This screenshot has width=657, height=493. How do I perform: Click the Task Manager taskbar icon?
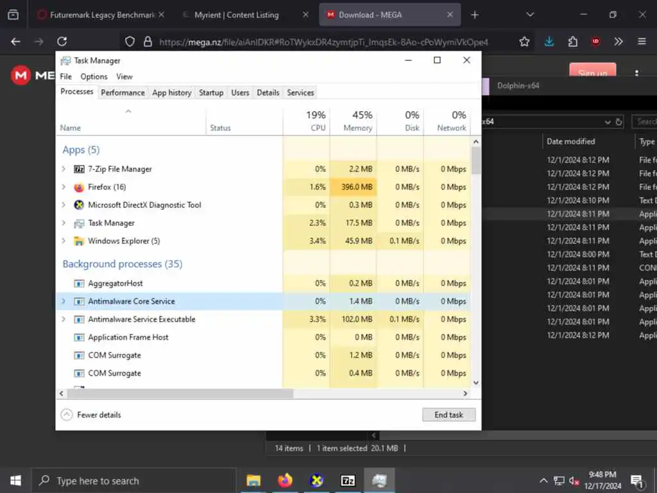[379, 480]
